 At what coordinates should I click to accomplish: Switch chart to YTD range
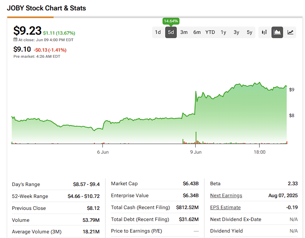(x=210, y=32)
